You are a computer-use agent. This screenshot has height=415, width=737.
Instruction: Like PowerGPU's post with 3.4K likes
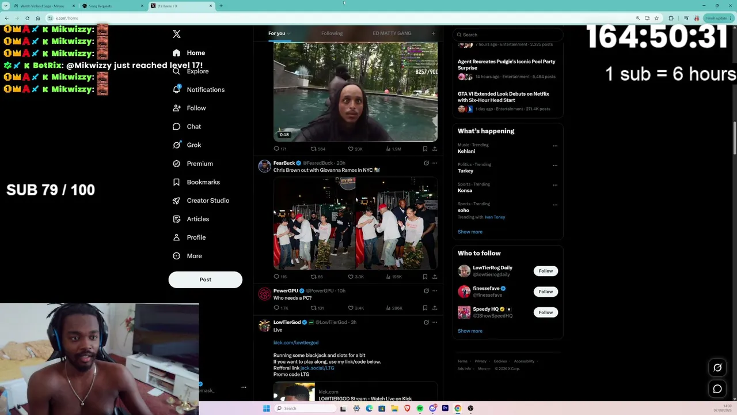(356, 308)
